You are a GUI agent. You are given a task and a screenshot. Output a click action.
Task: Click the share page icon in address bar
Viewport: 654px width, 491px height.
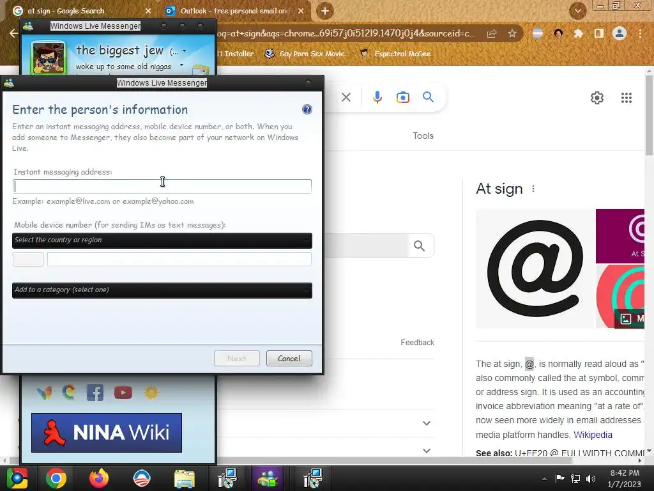coord(492,34)
